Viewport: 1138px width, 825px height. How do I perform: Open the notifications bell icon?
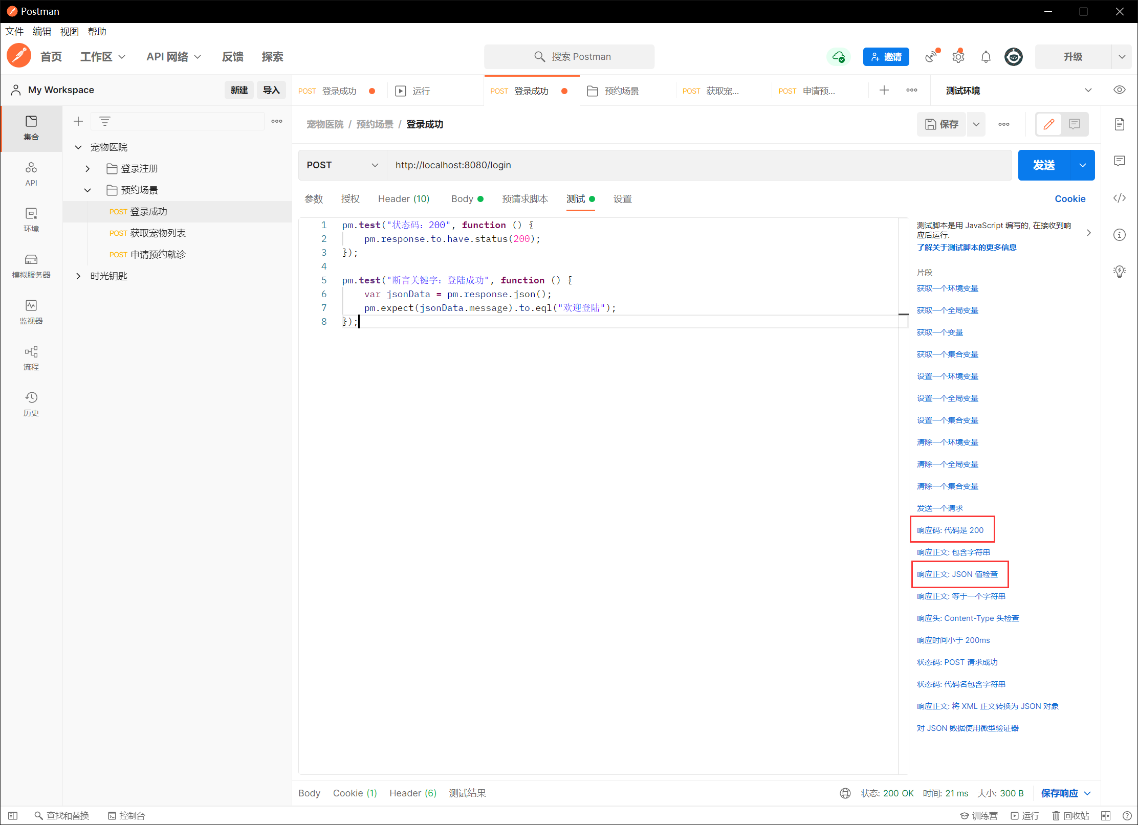986,57
